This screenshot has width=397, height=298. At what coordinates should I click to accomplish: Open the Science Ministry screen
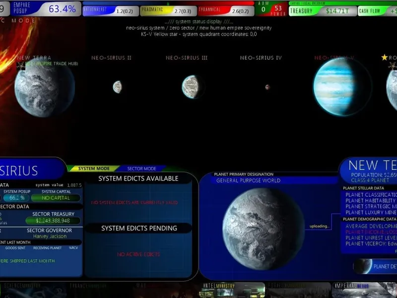click(x=33, y=290)
